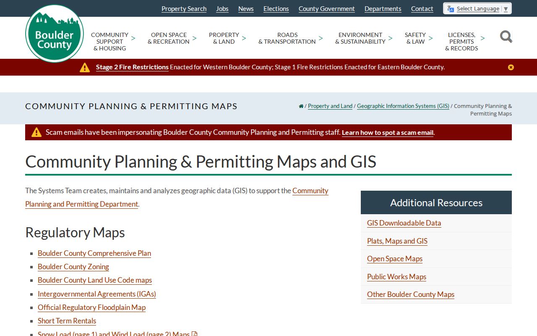Click the scam email warning triangle icon
The image size is (537, 336).
pyautogui.click(x=36, y=132)
